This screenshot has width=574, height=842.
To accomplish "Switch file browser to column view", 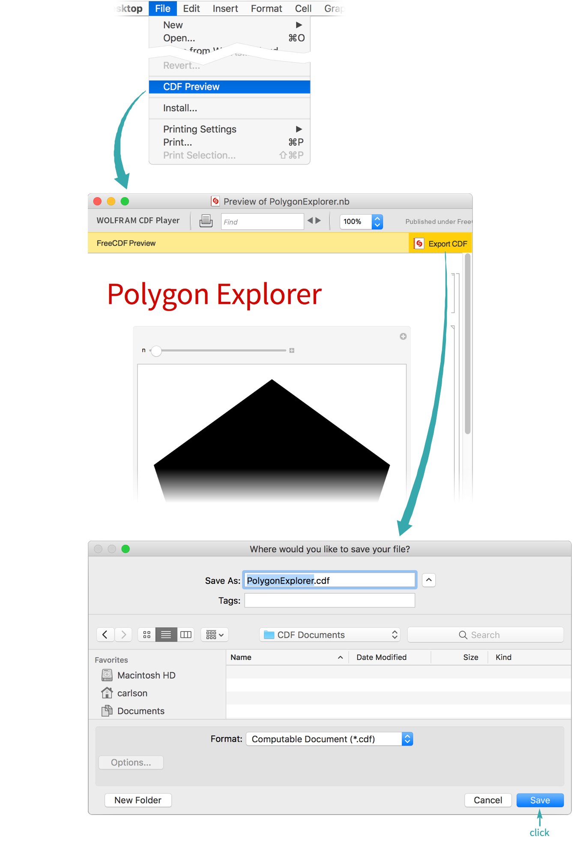I will pos(185,635).
